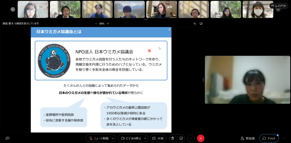This screenshot has height=143, width=291.
Task: Select the thumbnail of participant wearing a mask
Action: pyautogui.click(x=258, y=9)
